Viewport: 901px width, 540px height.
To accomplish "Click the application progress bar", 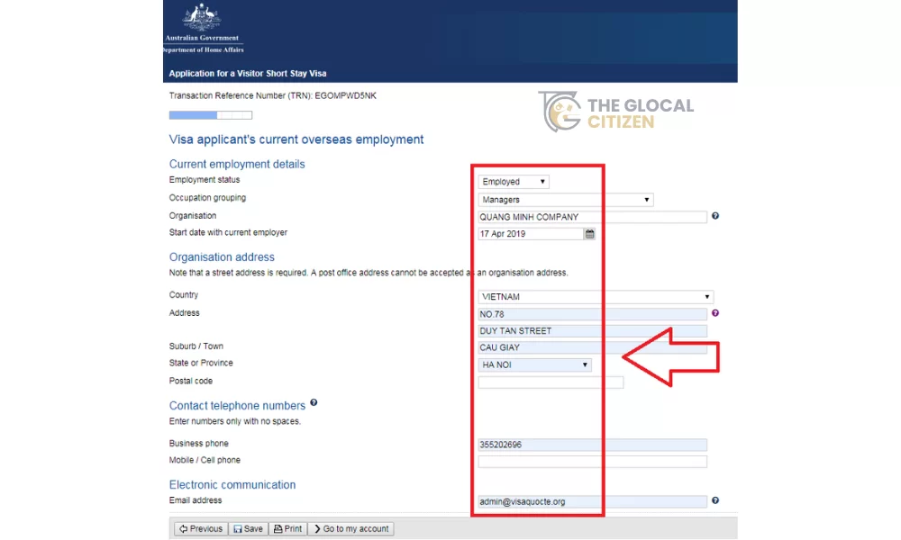I will click(211, 115).
